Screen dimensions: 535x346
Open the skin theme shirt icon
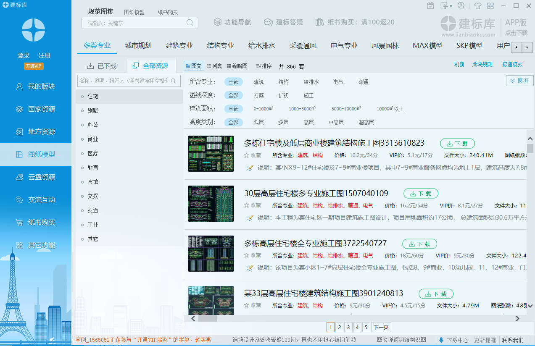pyautogui.click(x=477, y=6)
